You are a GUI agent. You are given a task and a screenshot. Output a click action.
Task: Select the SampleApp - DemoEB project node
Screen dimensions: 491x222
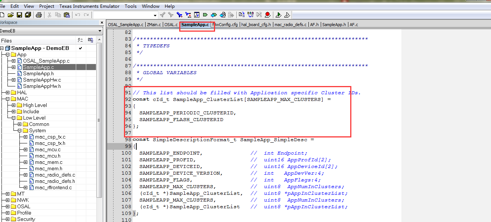pyautogui.click(x=40, y=48)
